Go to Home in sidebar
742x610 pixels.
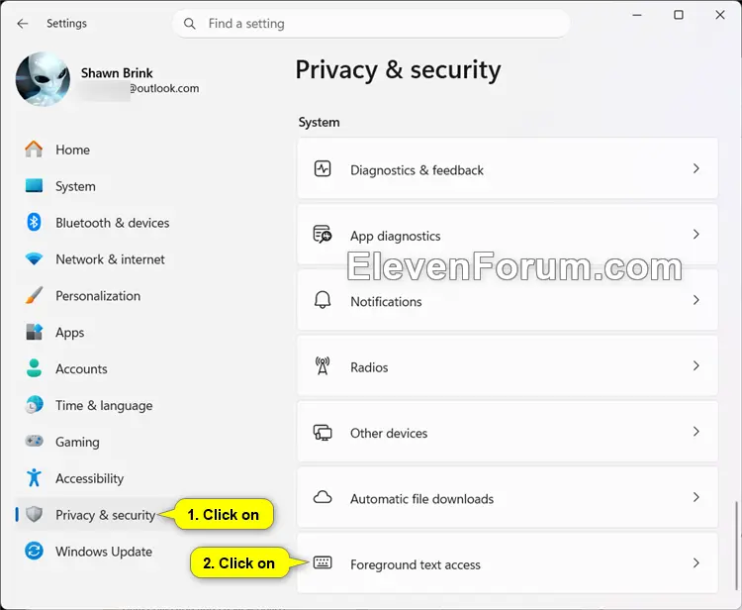coord(72,150)
